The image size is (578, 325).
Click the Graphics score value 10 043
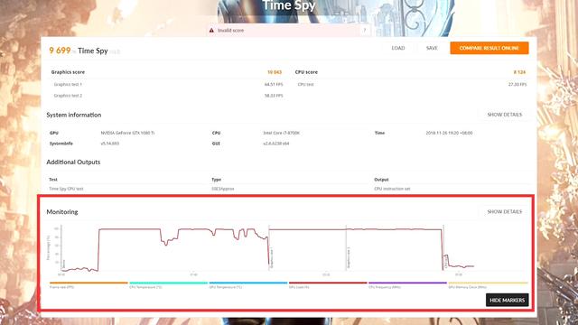coord(275,72)
